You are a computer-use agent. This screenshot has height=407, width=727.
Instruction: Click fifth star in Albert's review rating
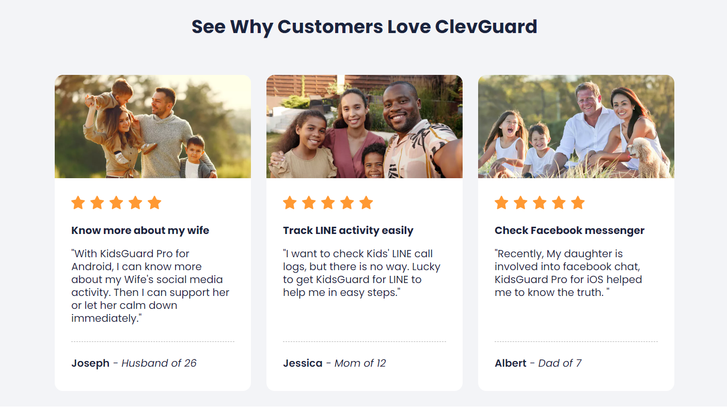point(578,203)
